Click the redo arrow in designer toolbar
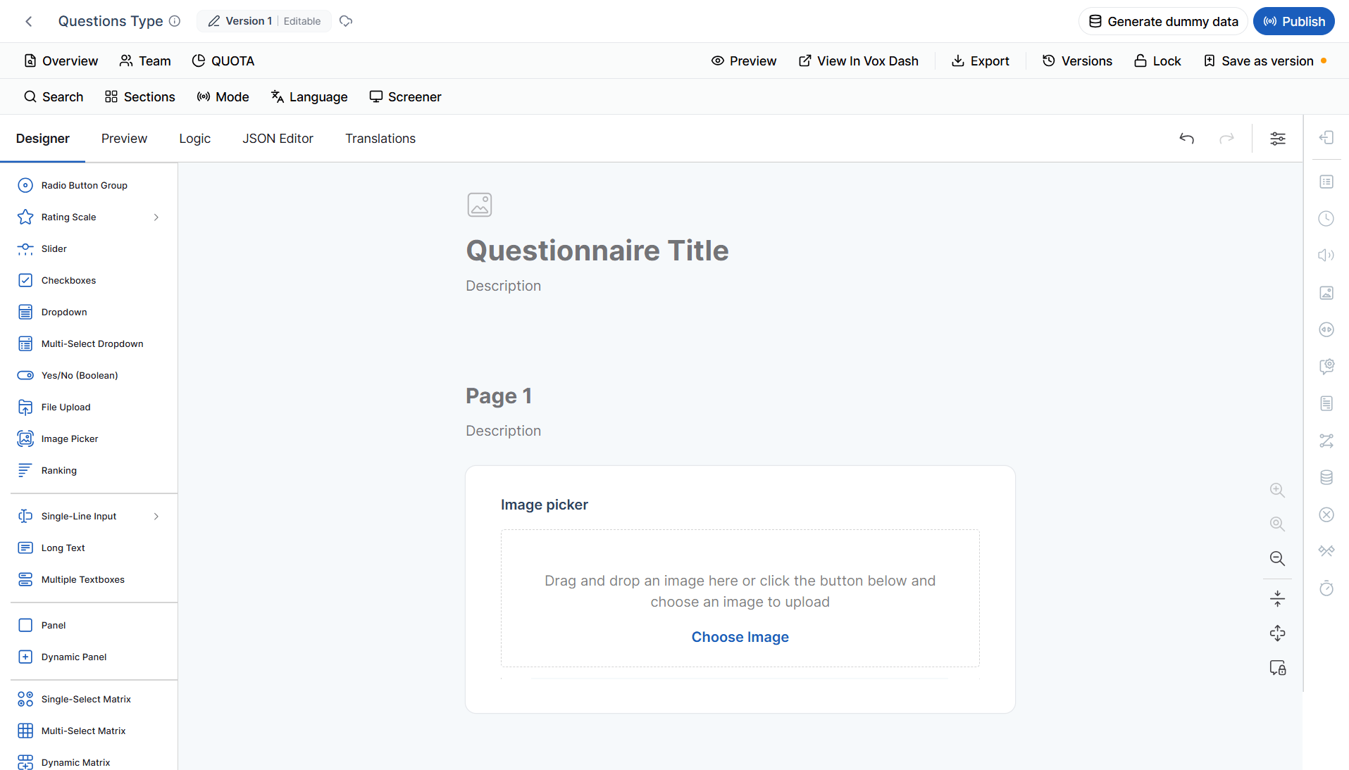The height and width of the screenshot is (770, 1349). click(1227, 139)
